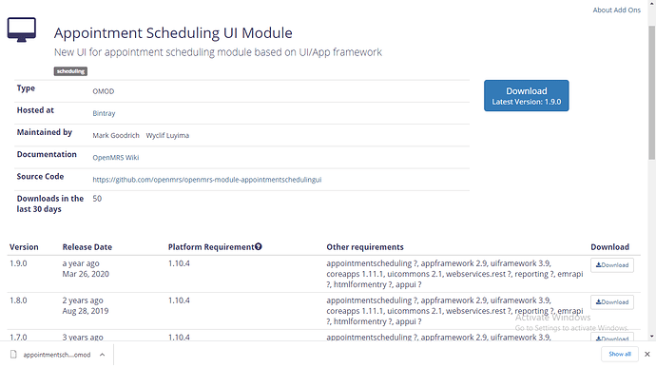Click other requirements text in 1.8.0 row
This screenshot has width=656, height=368.
pyautogui.click(x=454, y=311)
